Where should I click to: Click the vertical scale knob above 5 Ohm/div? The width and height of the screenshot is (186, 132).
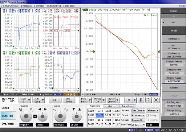[x=60, y=116]
